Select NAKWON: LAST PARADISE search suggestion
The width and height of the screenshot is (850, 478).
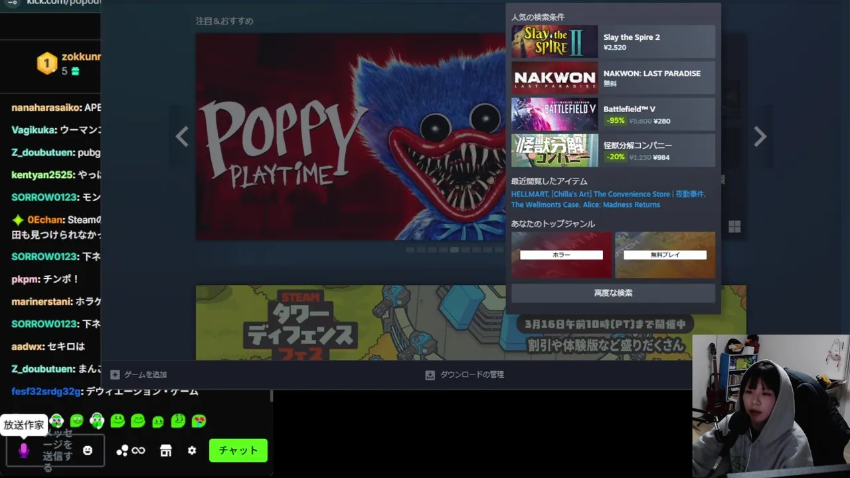[613, 78]
